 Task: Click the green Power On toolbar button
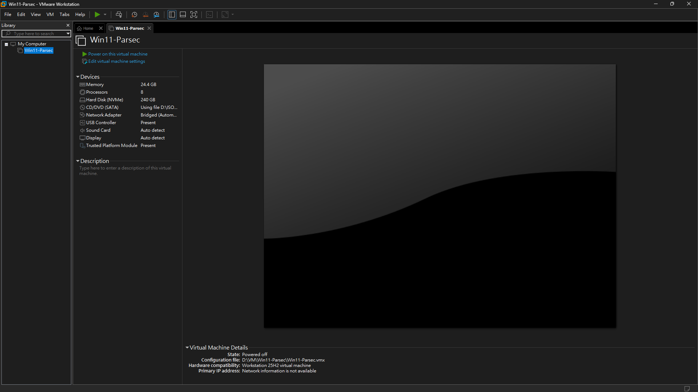click(x=97, y=15)
